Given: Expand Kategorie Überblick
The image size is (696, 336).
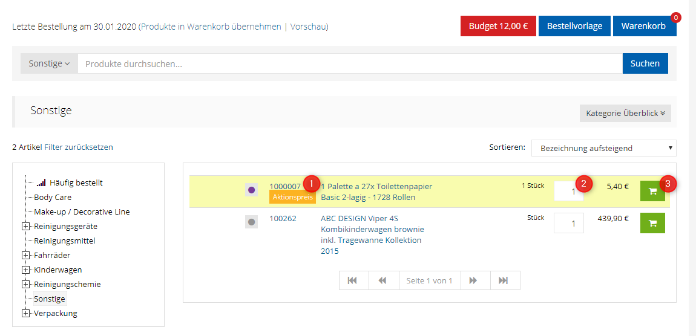Looking at the screenshot, I should click(625, 113).
